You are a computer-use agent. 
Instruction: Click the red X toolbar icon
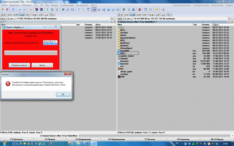[x=140, y=9]
